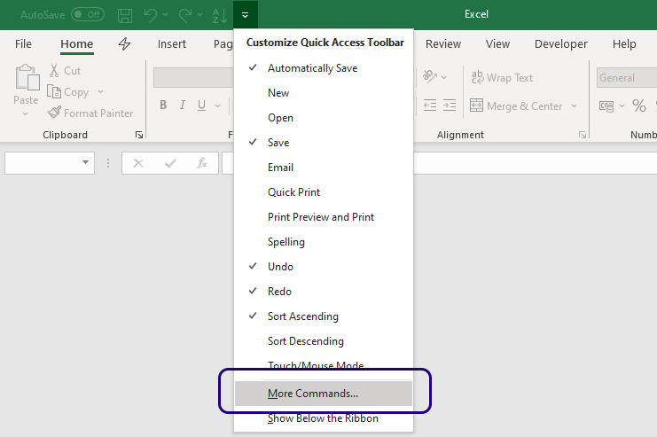Click the formula bar input area
Image resolution: width=657 pixels, height=437 pixels.
536,163
